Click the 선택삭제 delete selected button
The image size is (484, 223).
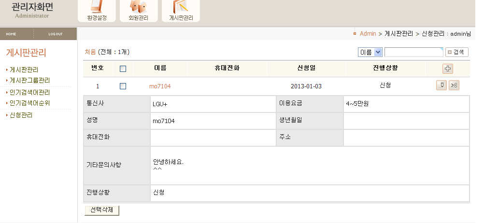[x=101, y=210]
